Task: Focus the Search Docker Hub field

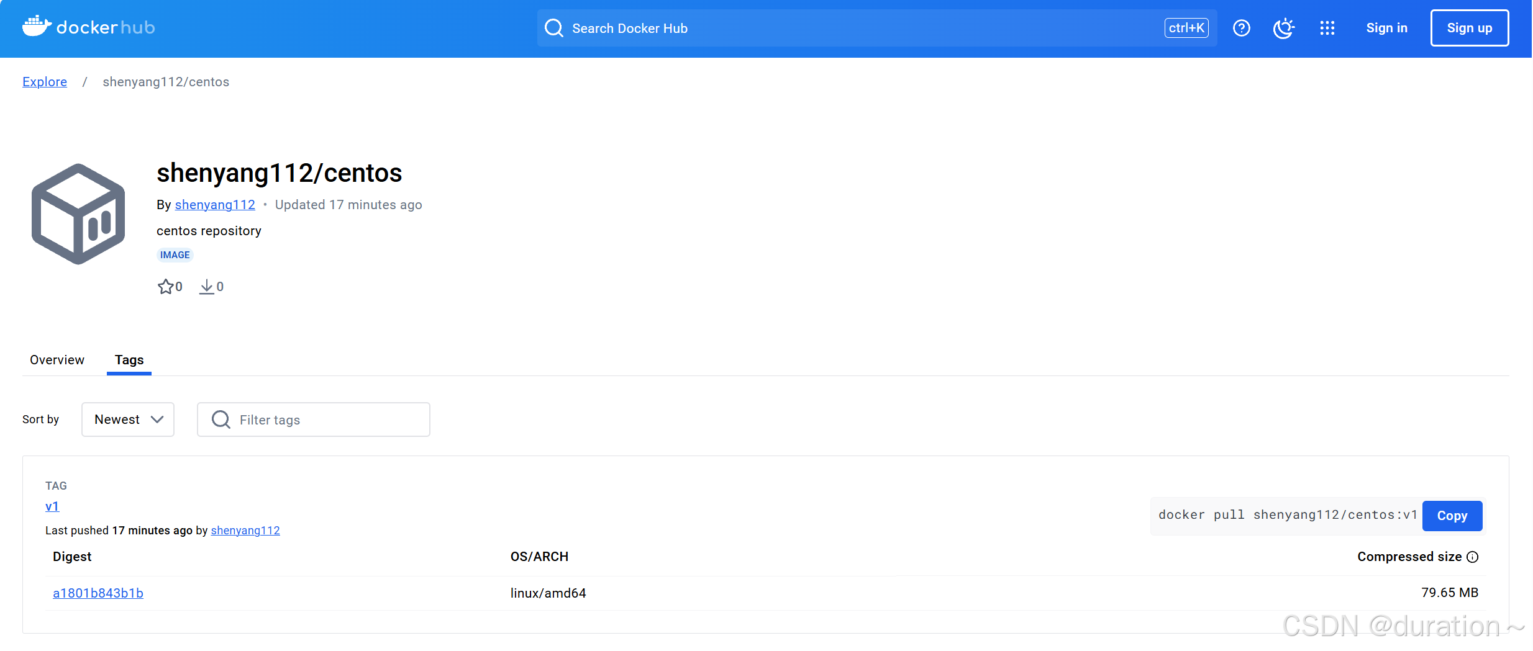Action: (877, 28)
